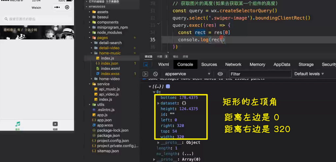Open the Memory tab

[257, 64]
